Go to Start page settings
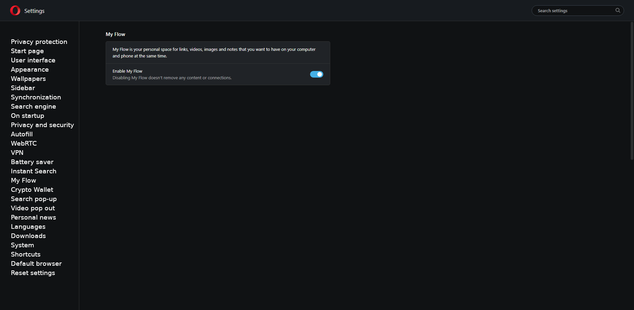 click(27, 51)
